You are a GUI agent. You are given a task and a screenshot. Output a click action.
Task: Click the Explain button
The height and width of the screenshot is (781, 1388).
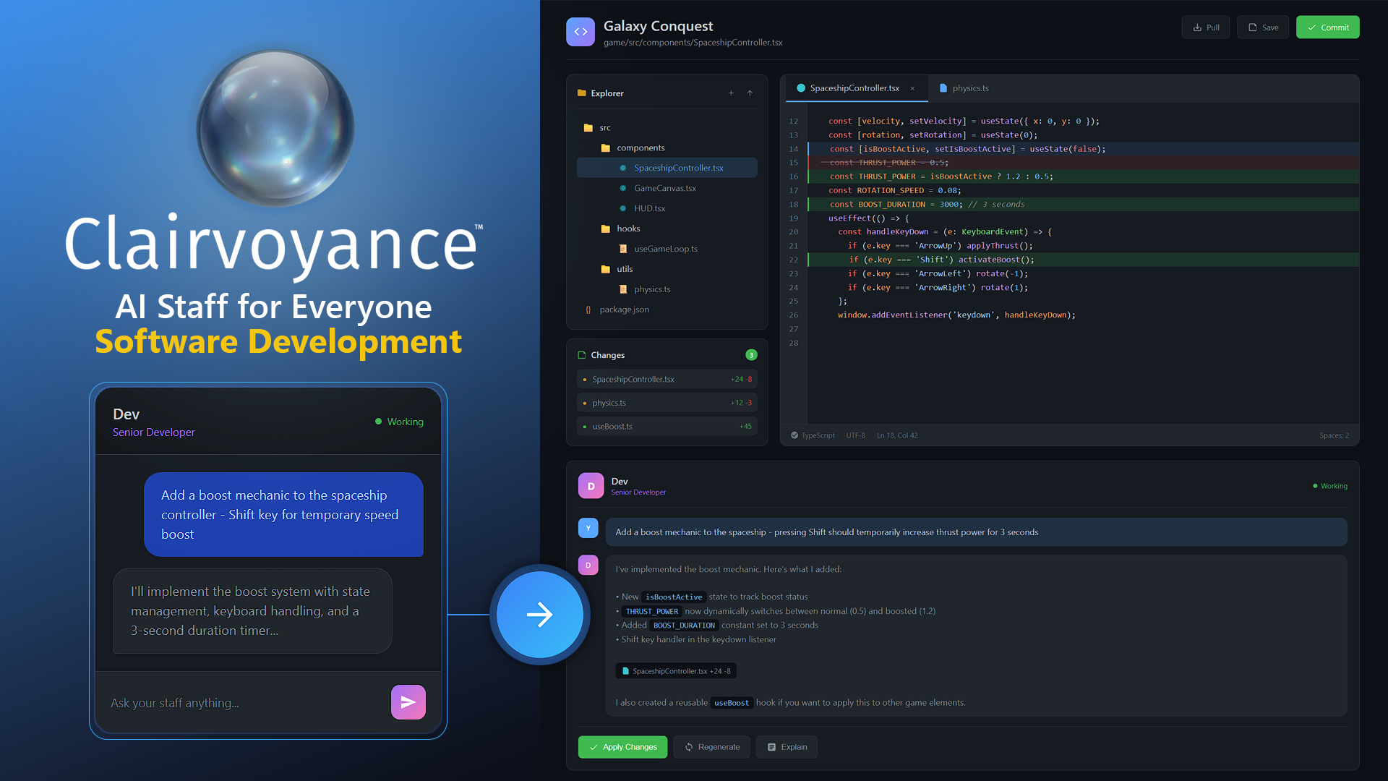(787, 746)
